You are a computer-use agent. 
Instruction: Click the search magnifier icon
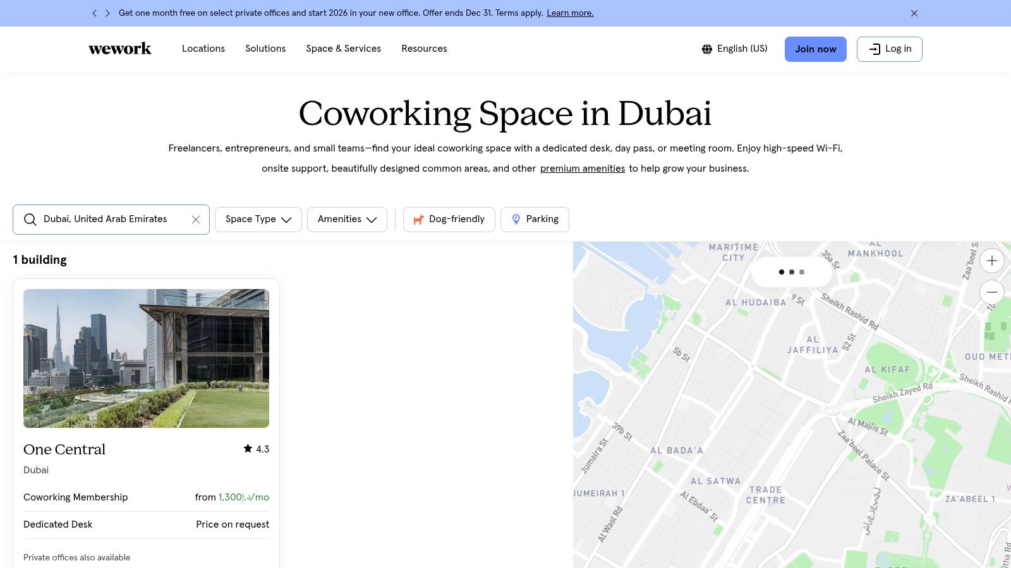tap(30, 219)
